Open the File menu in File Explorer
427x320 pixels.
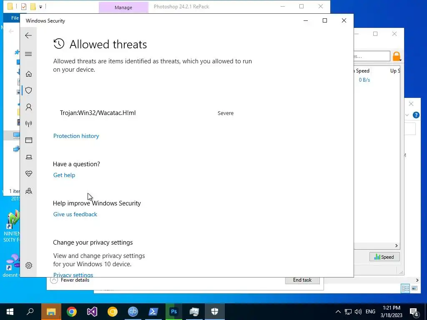[15, 18]
